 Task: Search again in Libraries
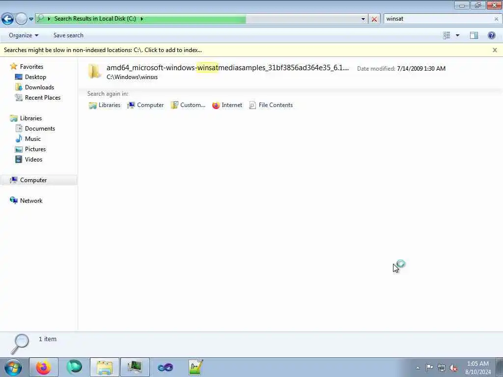[x=105, y=105]
